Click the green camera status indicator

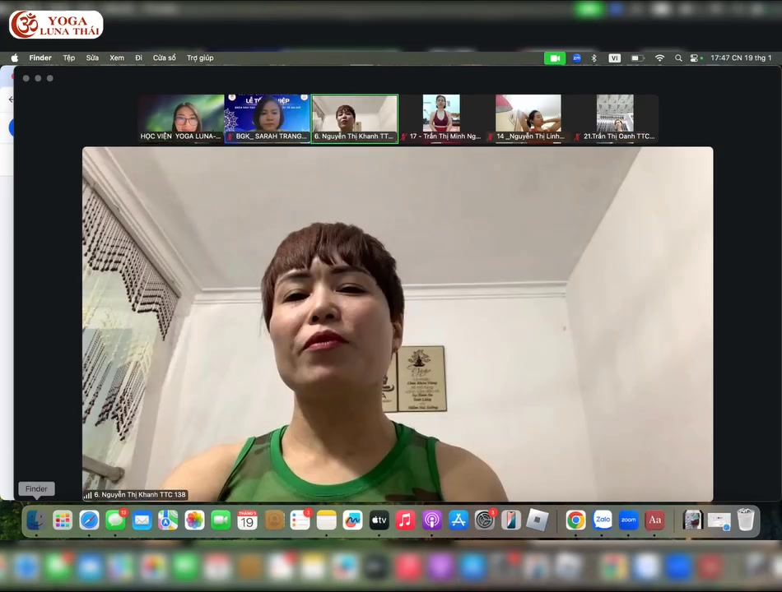click(x=554, y=58)
